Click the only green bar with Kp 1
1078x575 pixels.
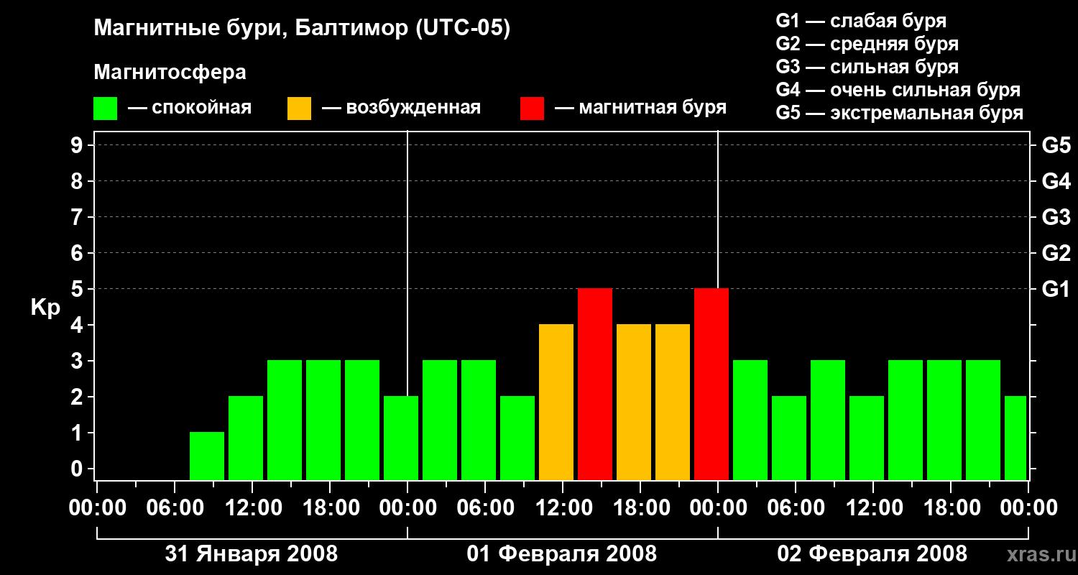coord(207,456)
